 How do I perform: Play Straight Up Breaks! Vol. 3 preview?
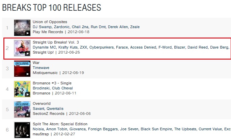click(x=28, y=54)
